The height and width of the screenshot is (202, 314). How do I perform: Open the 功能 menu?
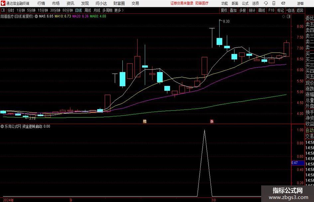[225, 3]
